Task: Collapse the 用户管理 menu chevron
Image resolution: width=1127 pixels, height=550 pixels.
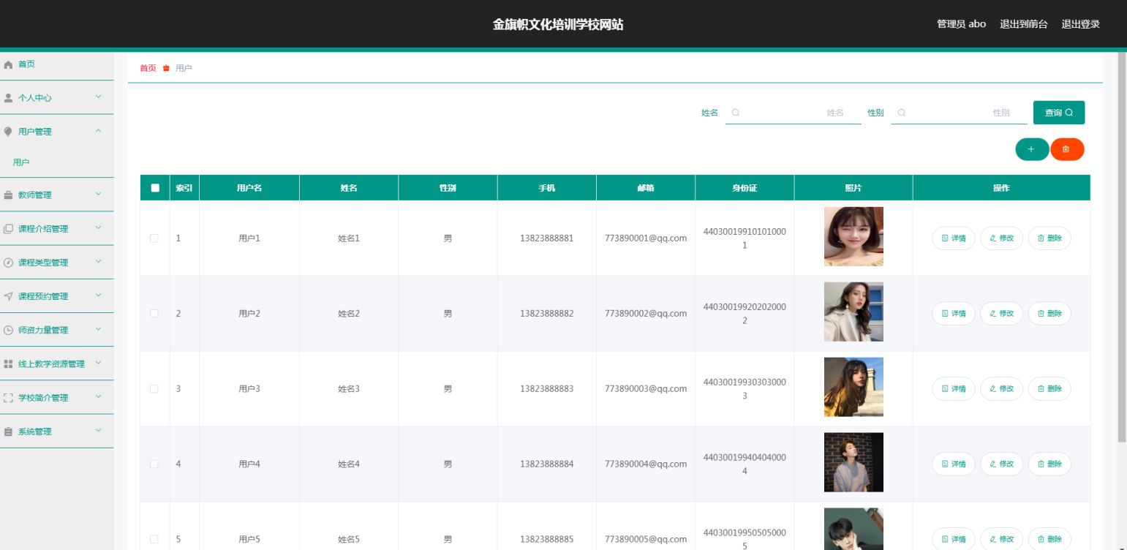Action: click(99, 131)
